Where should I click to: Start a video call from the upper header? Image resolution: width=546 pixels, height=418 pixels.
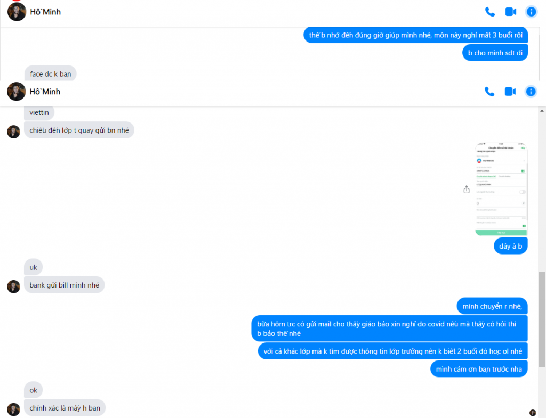(510, 11)
